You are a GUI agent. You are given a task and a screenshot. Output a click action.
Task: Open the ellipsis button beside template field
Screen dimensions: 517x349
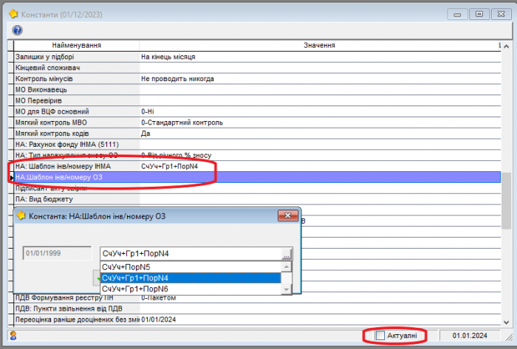(287, 253)
